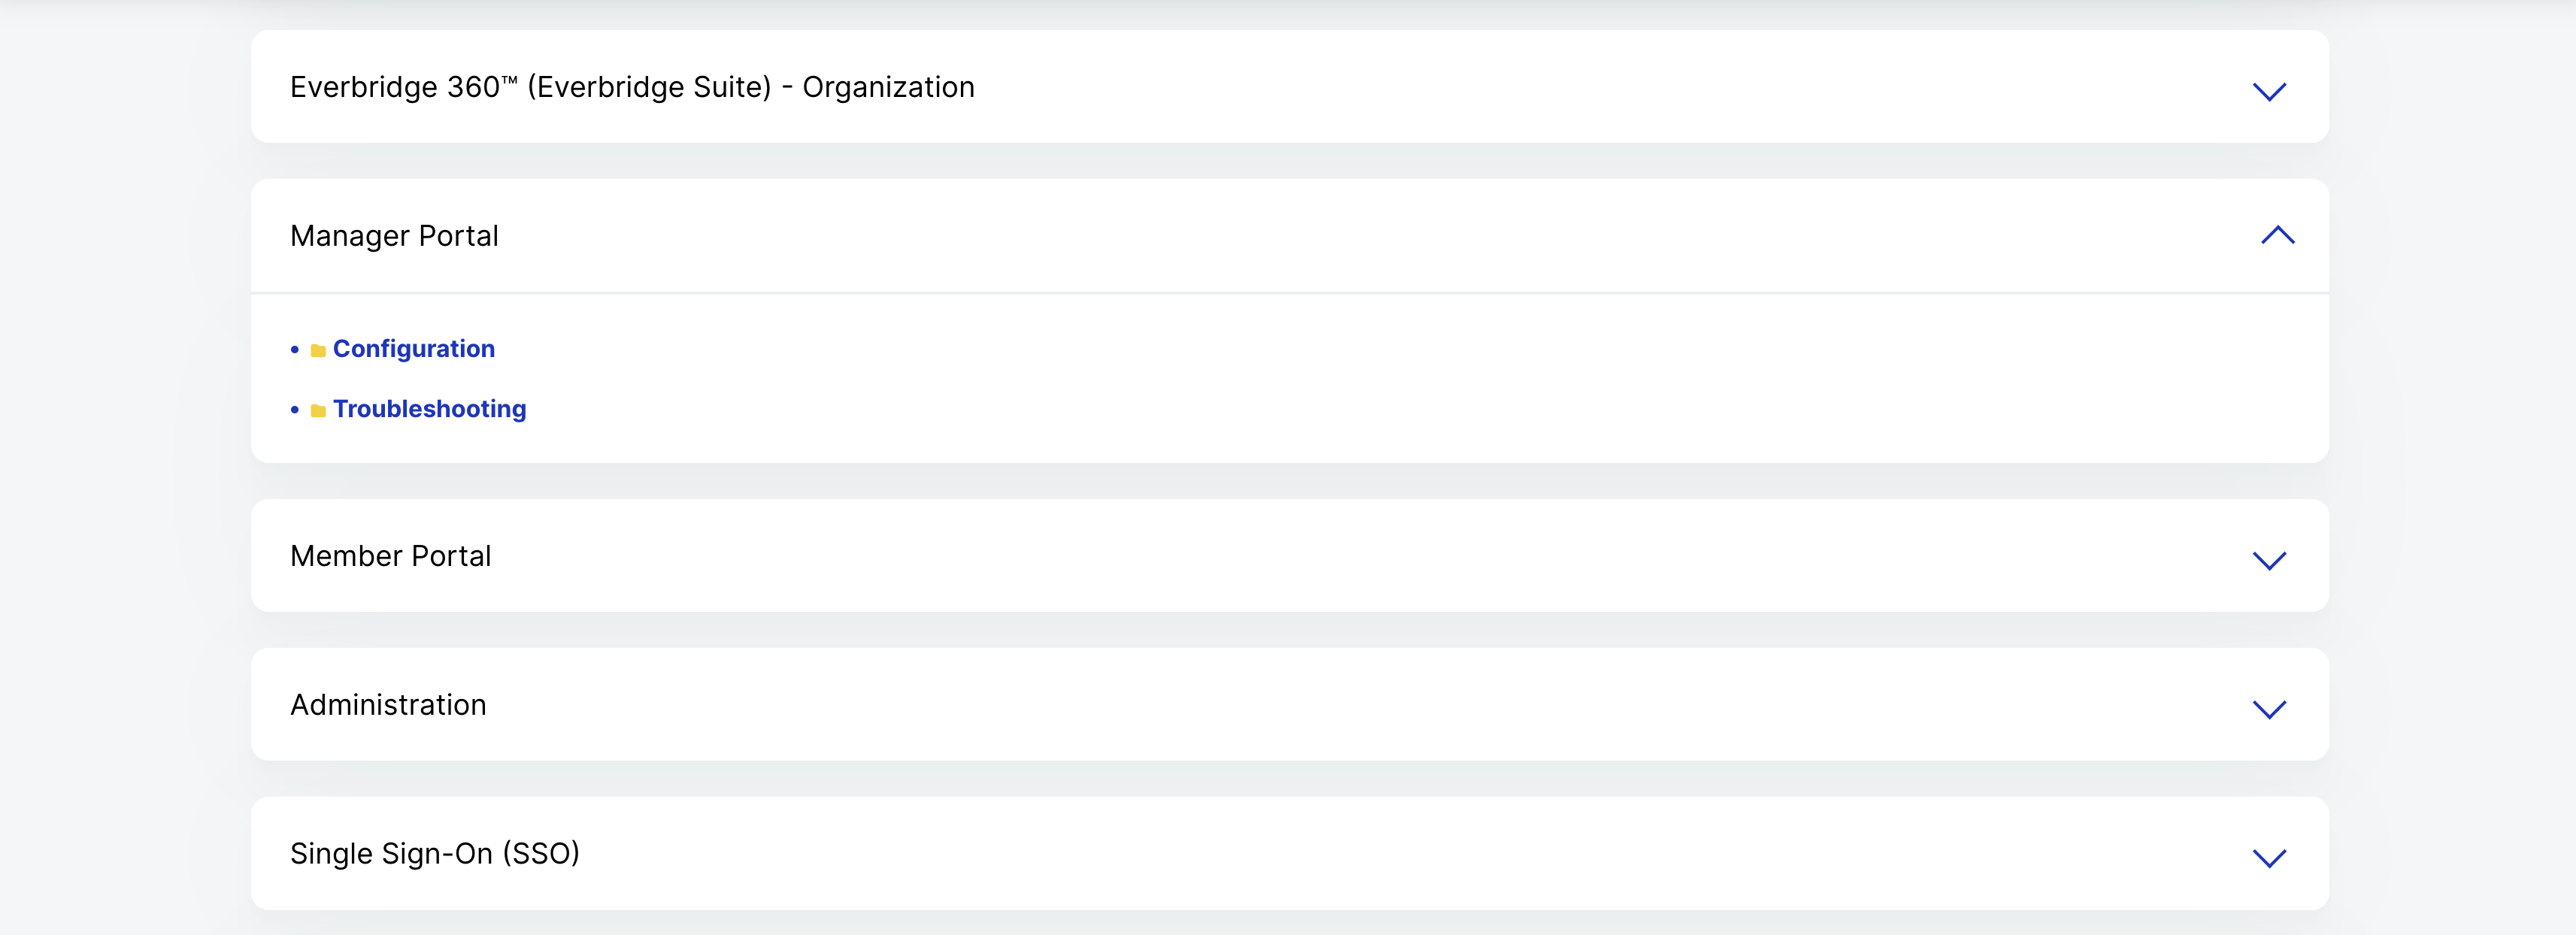Image resolution: width=2576 pixels, height=935 pixels.
Task: Click the bullet dot before Troubleshooting
Action: [x=295, y=409]
